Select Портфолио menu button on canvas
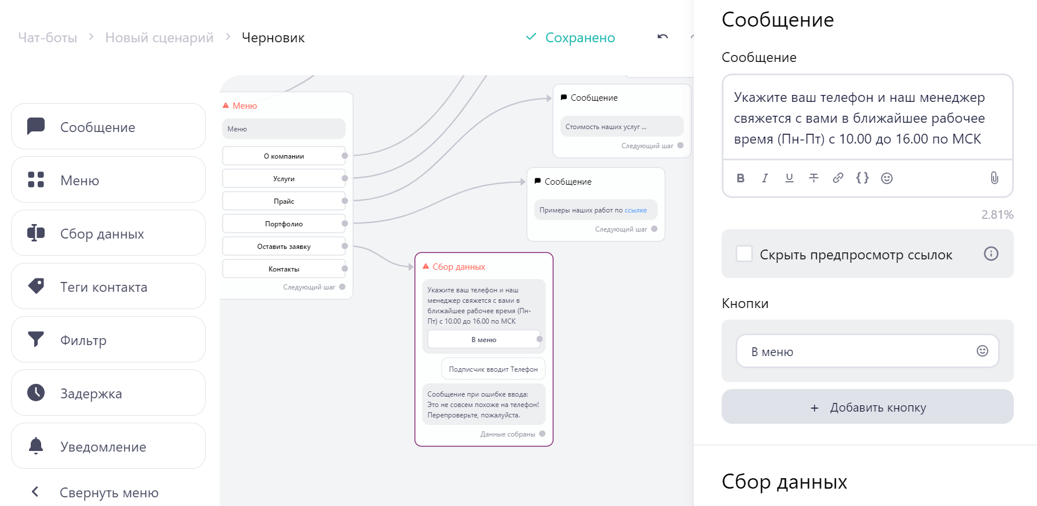Viewport: 1037px width, 506px height. coord(283,223)
